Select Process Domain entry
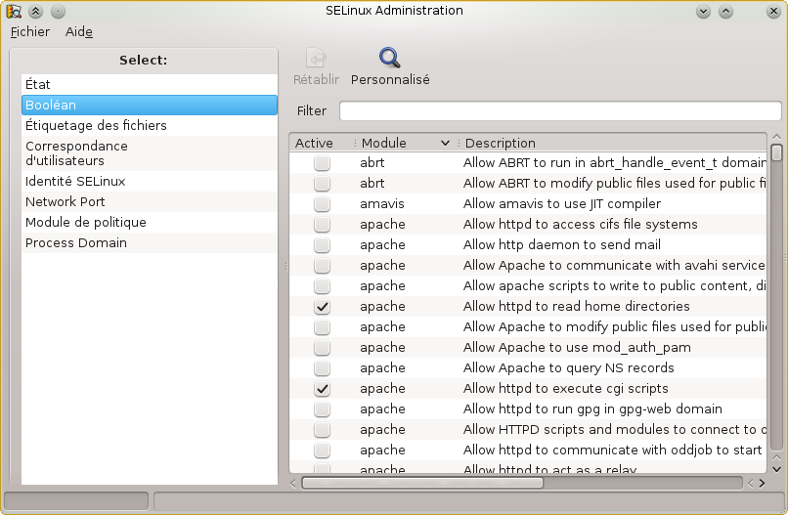Image resolution: width=788 pixels, height=515 pixels. click(x=150, y=243)
